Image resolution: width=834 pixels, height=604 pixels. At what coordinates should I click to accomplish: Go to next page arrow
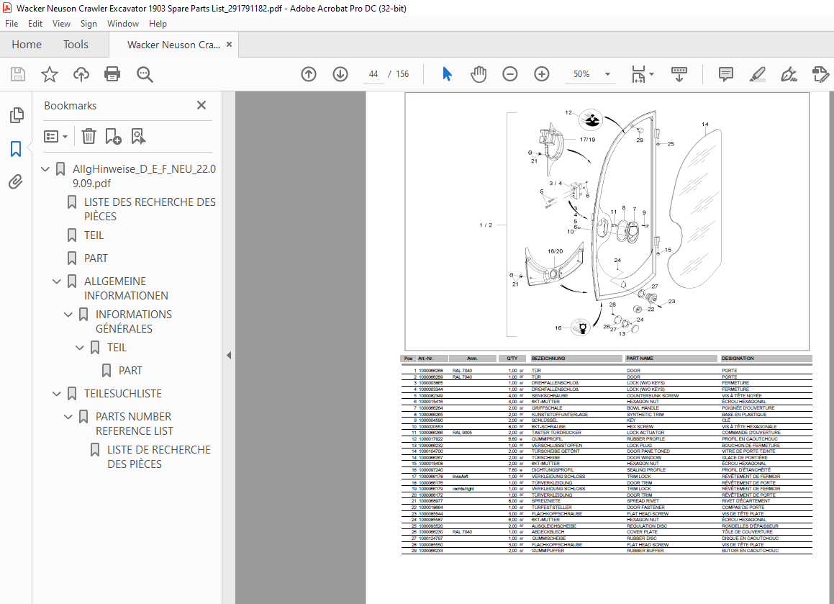340,74
